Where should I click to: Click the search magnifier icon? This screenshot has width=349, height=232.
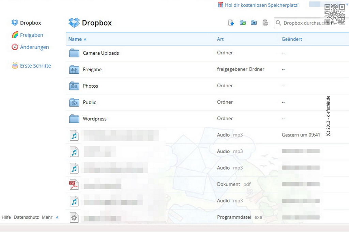[278, 23]
